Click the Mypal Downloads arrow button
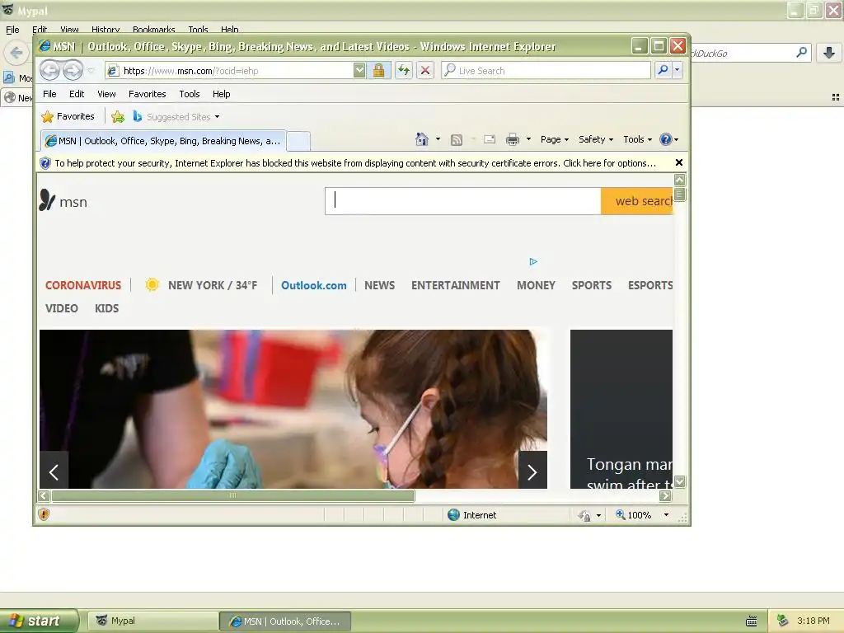Viewport: 844px width, 633px height. coord(829,53)
